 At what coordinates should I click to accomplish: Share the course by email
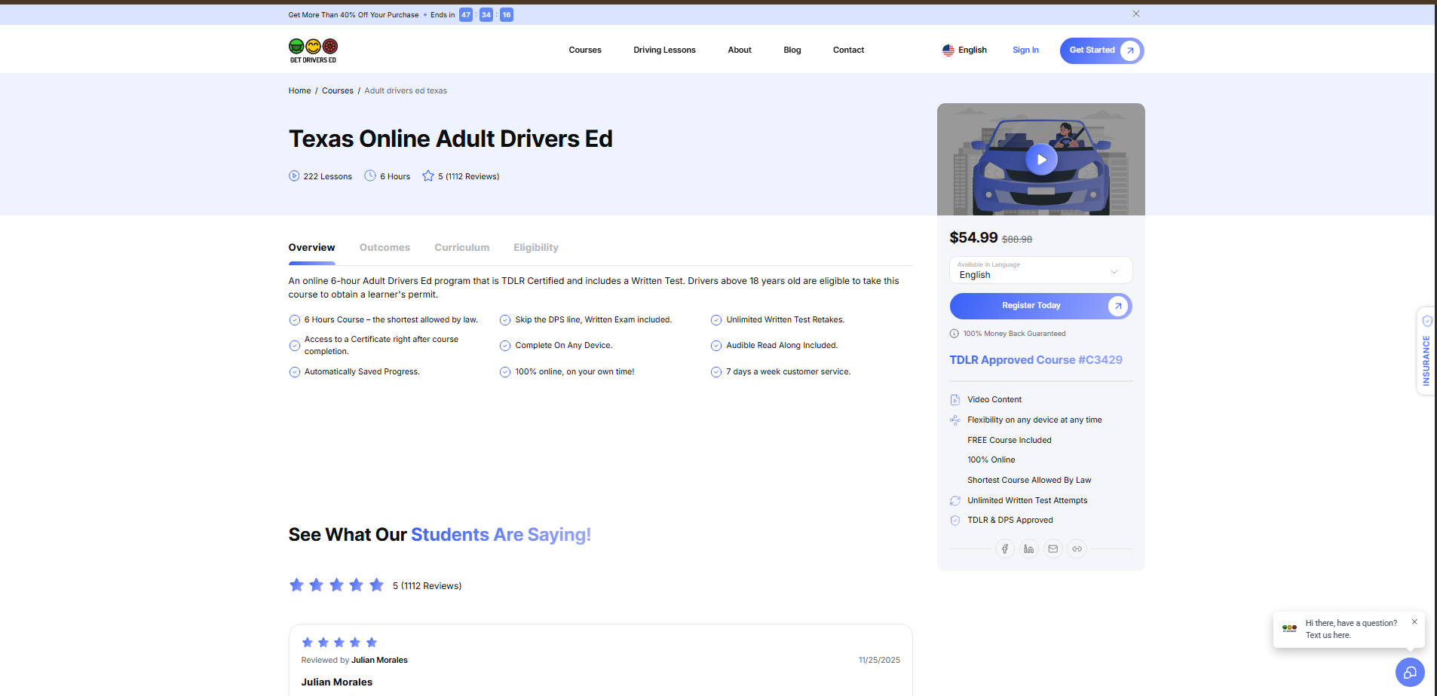click(1052, 549)
